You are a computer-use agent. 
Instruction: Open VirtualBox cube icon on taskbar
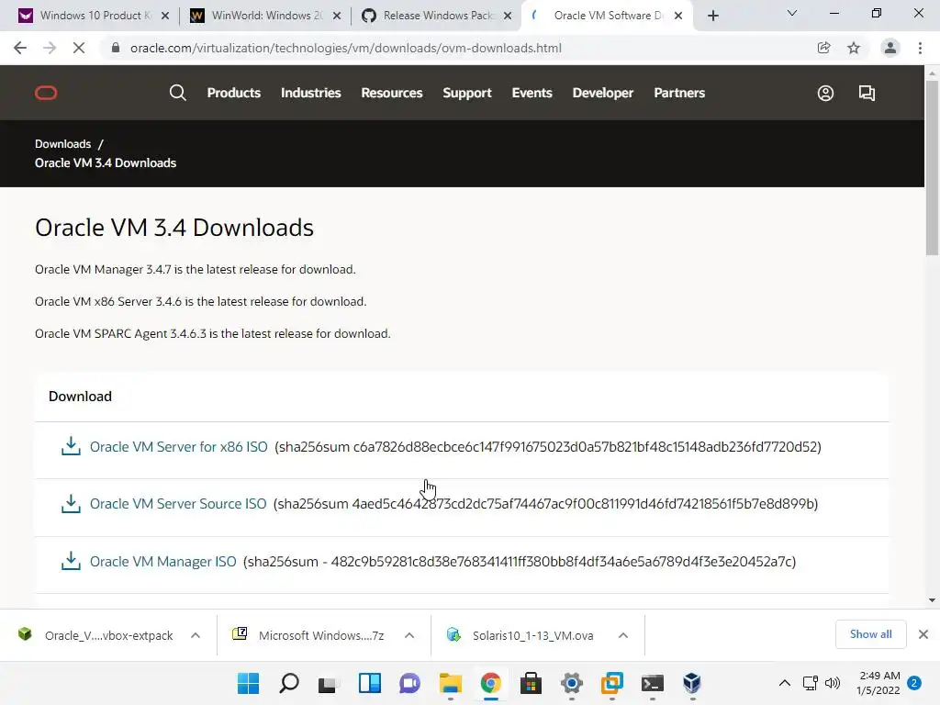click(692, 683)
